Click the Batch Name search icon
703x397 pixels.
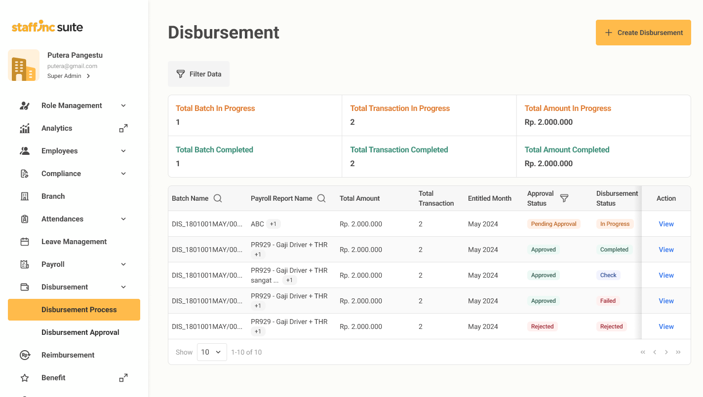(218, 198)
